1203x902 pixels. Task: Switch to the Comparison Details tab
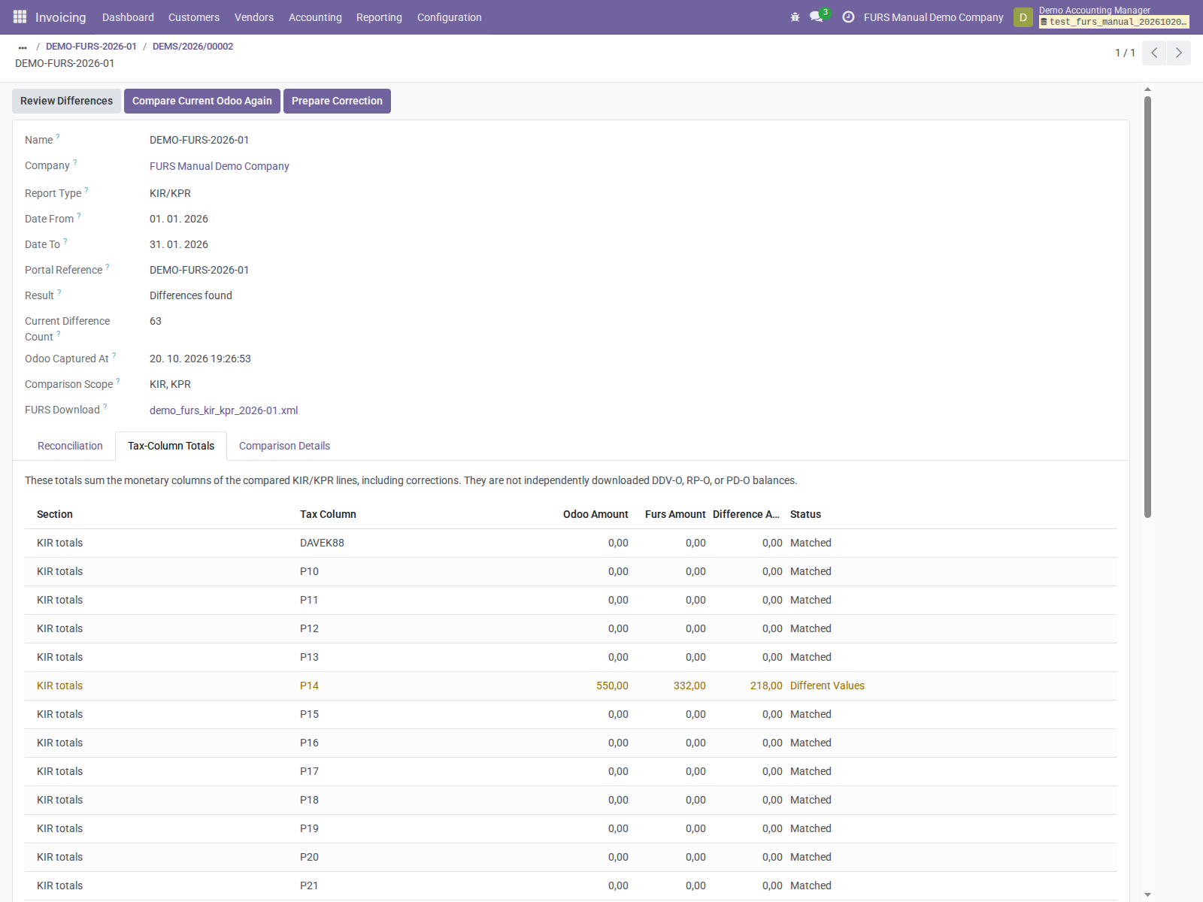coord(284,446)
